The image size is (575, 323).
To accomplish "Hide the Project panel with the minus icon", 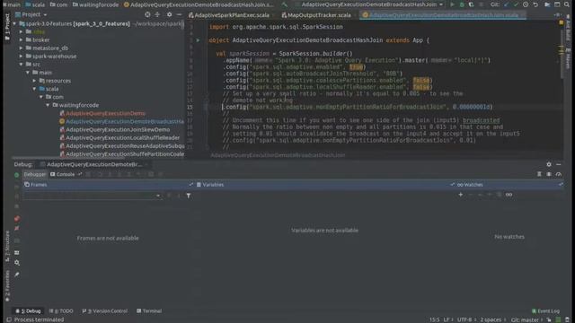I will point(179,14).
